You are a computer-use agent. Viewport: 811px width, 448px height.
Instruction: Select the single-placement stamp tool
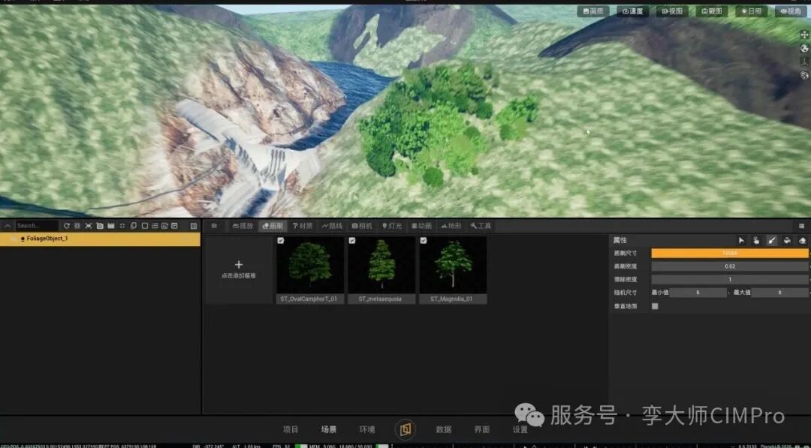tap(756, 240)
